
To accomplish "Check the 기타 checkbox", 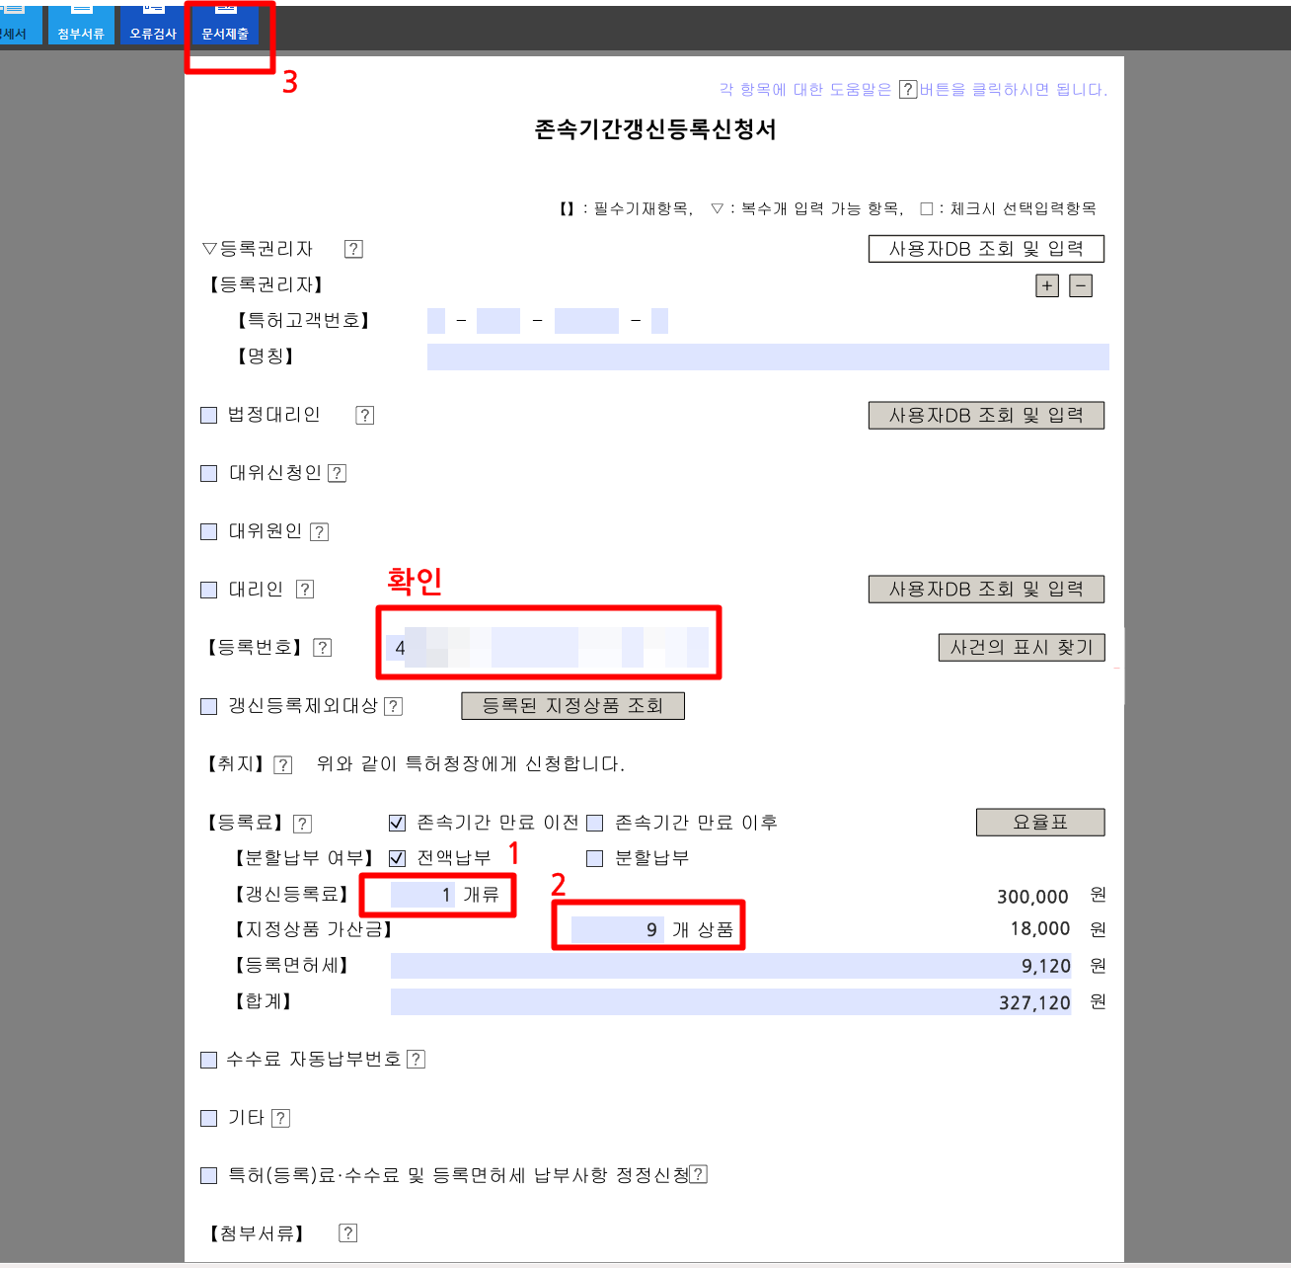I will pos(209,1119).
